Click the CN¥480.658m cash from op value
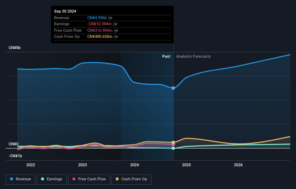This screenshot has height=189, width=296. click(100, 37)
